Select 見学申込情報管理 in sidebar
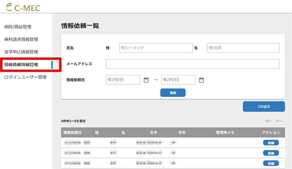This screenshot has height=169, width=292. pyautogui.click(x=21, y=52)
